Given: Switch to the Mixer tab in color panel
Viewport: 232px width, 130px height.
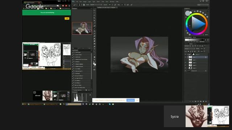Looking at the screenshot, I should (194, 38).
